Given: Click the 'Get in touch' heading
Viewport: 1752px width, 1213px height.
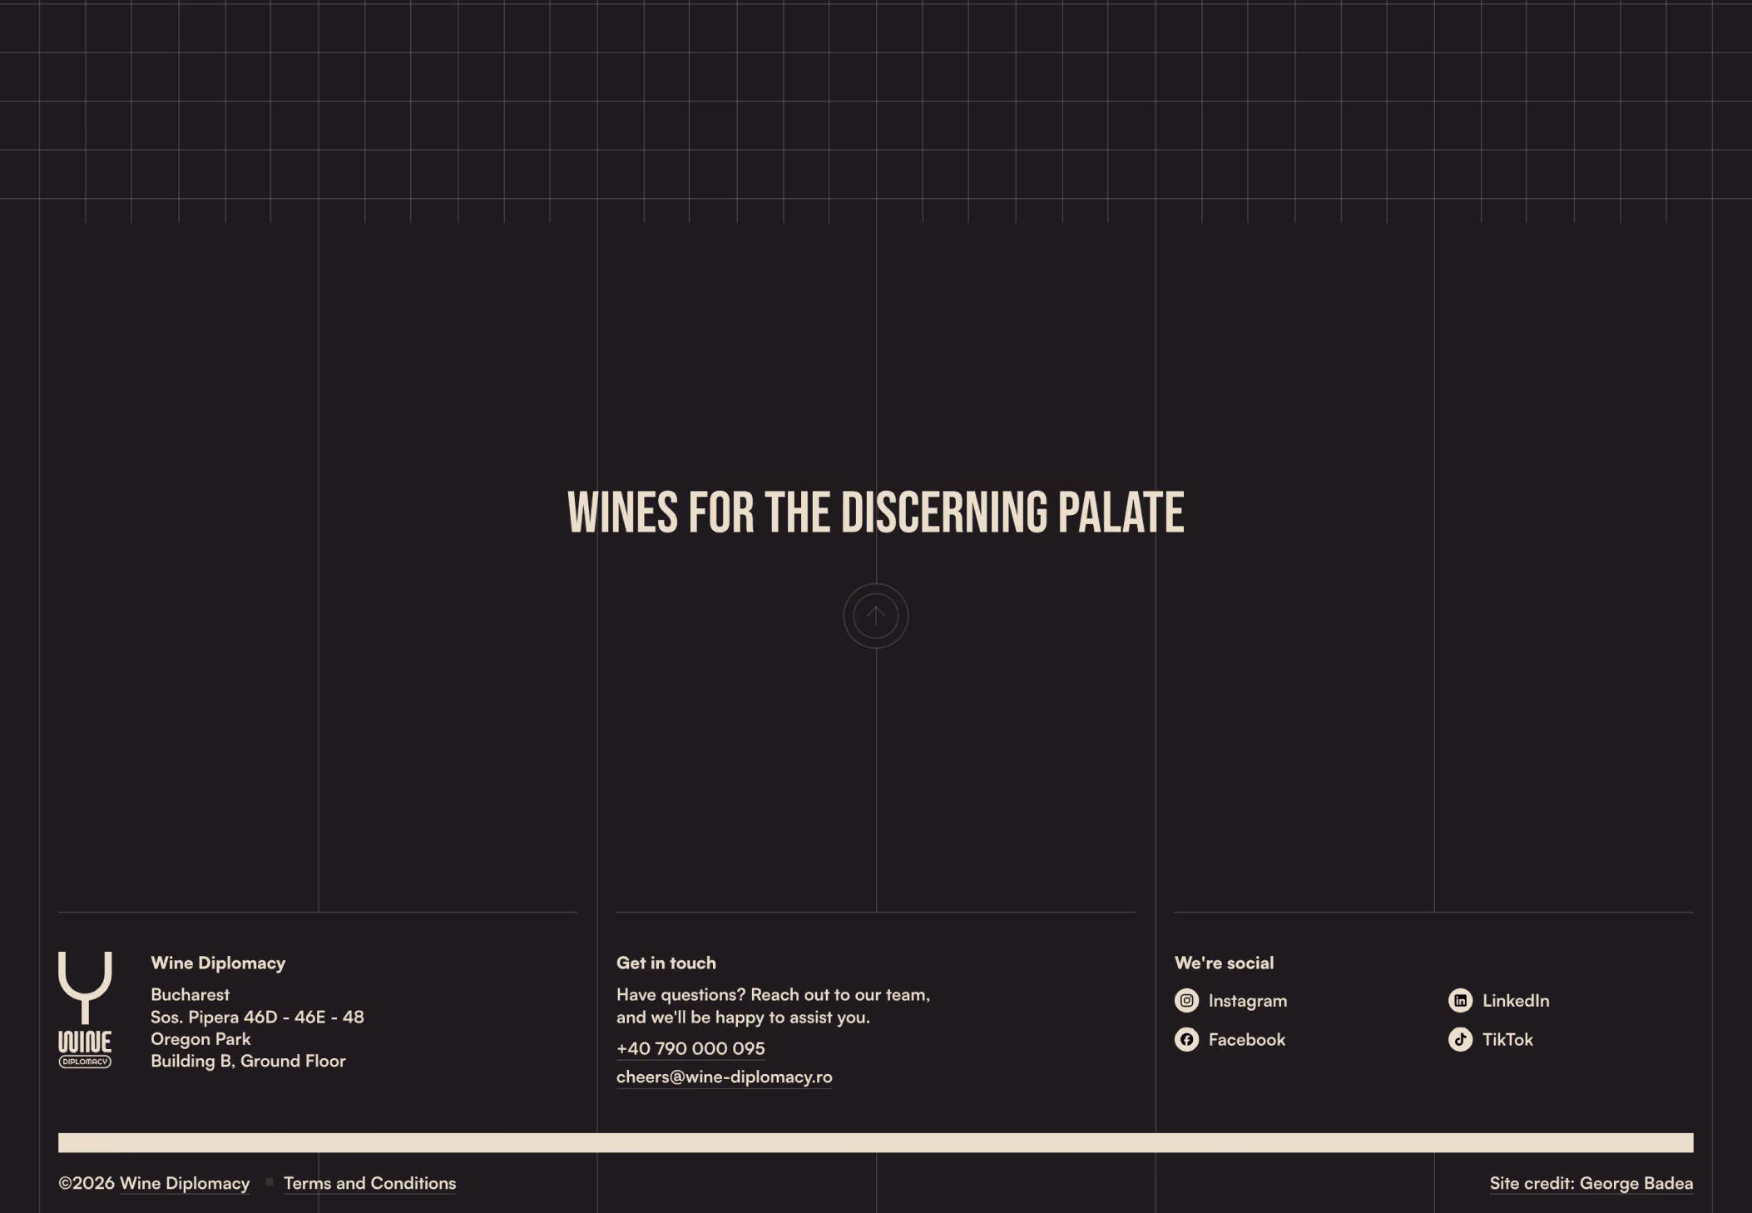Looking at the screenshot, I should 666,963.
